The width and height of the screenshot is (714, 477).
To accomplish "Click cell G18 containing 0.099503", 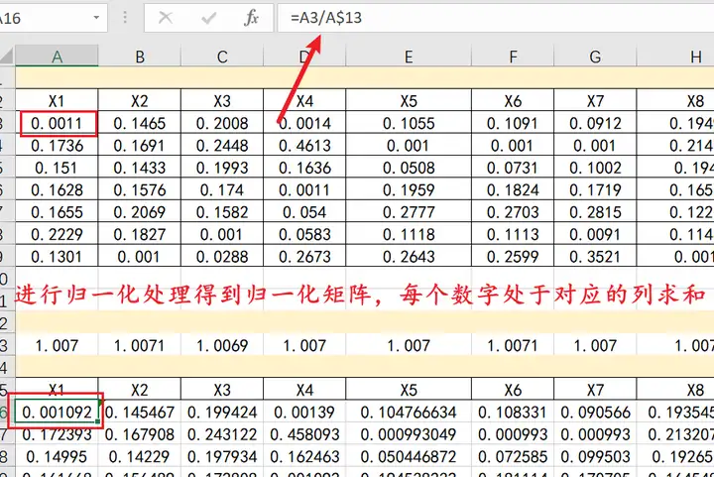I will [595, 456].
